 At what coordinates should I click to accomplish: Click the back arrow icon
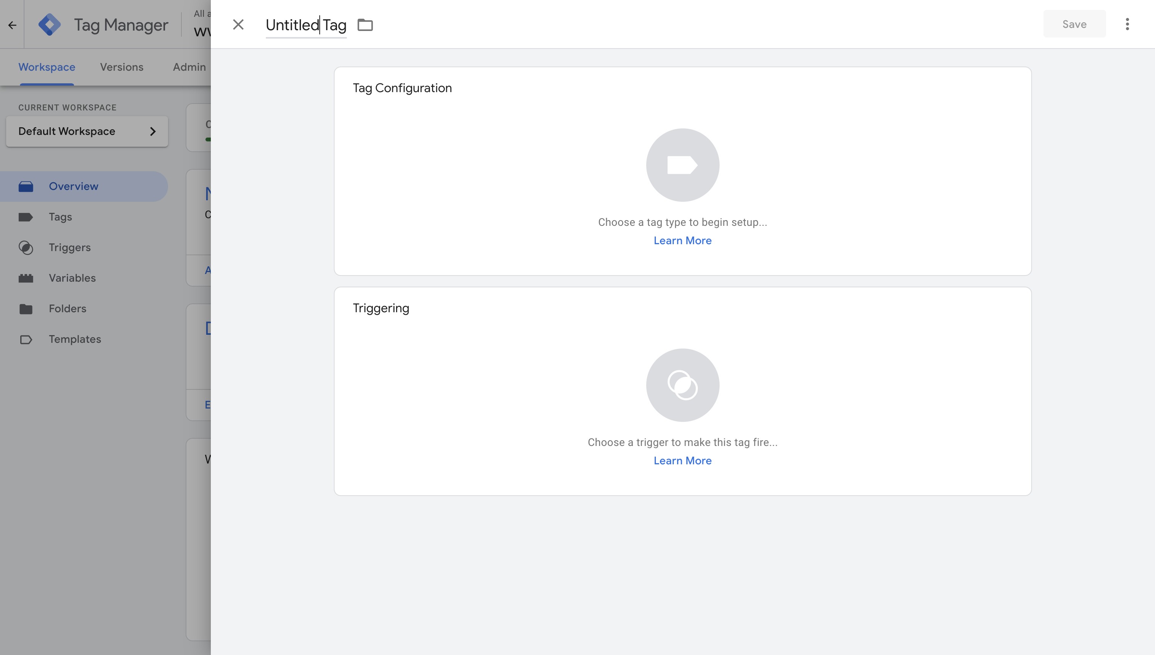coord(12,25)
